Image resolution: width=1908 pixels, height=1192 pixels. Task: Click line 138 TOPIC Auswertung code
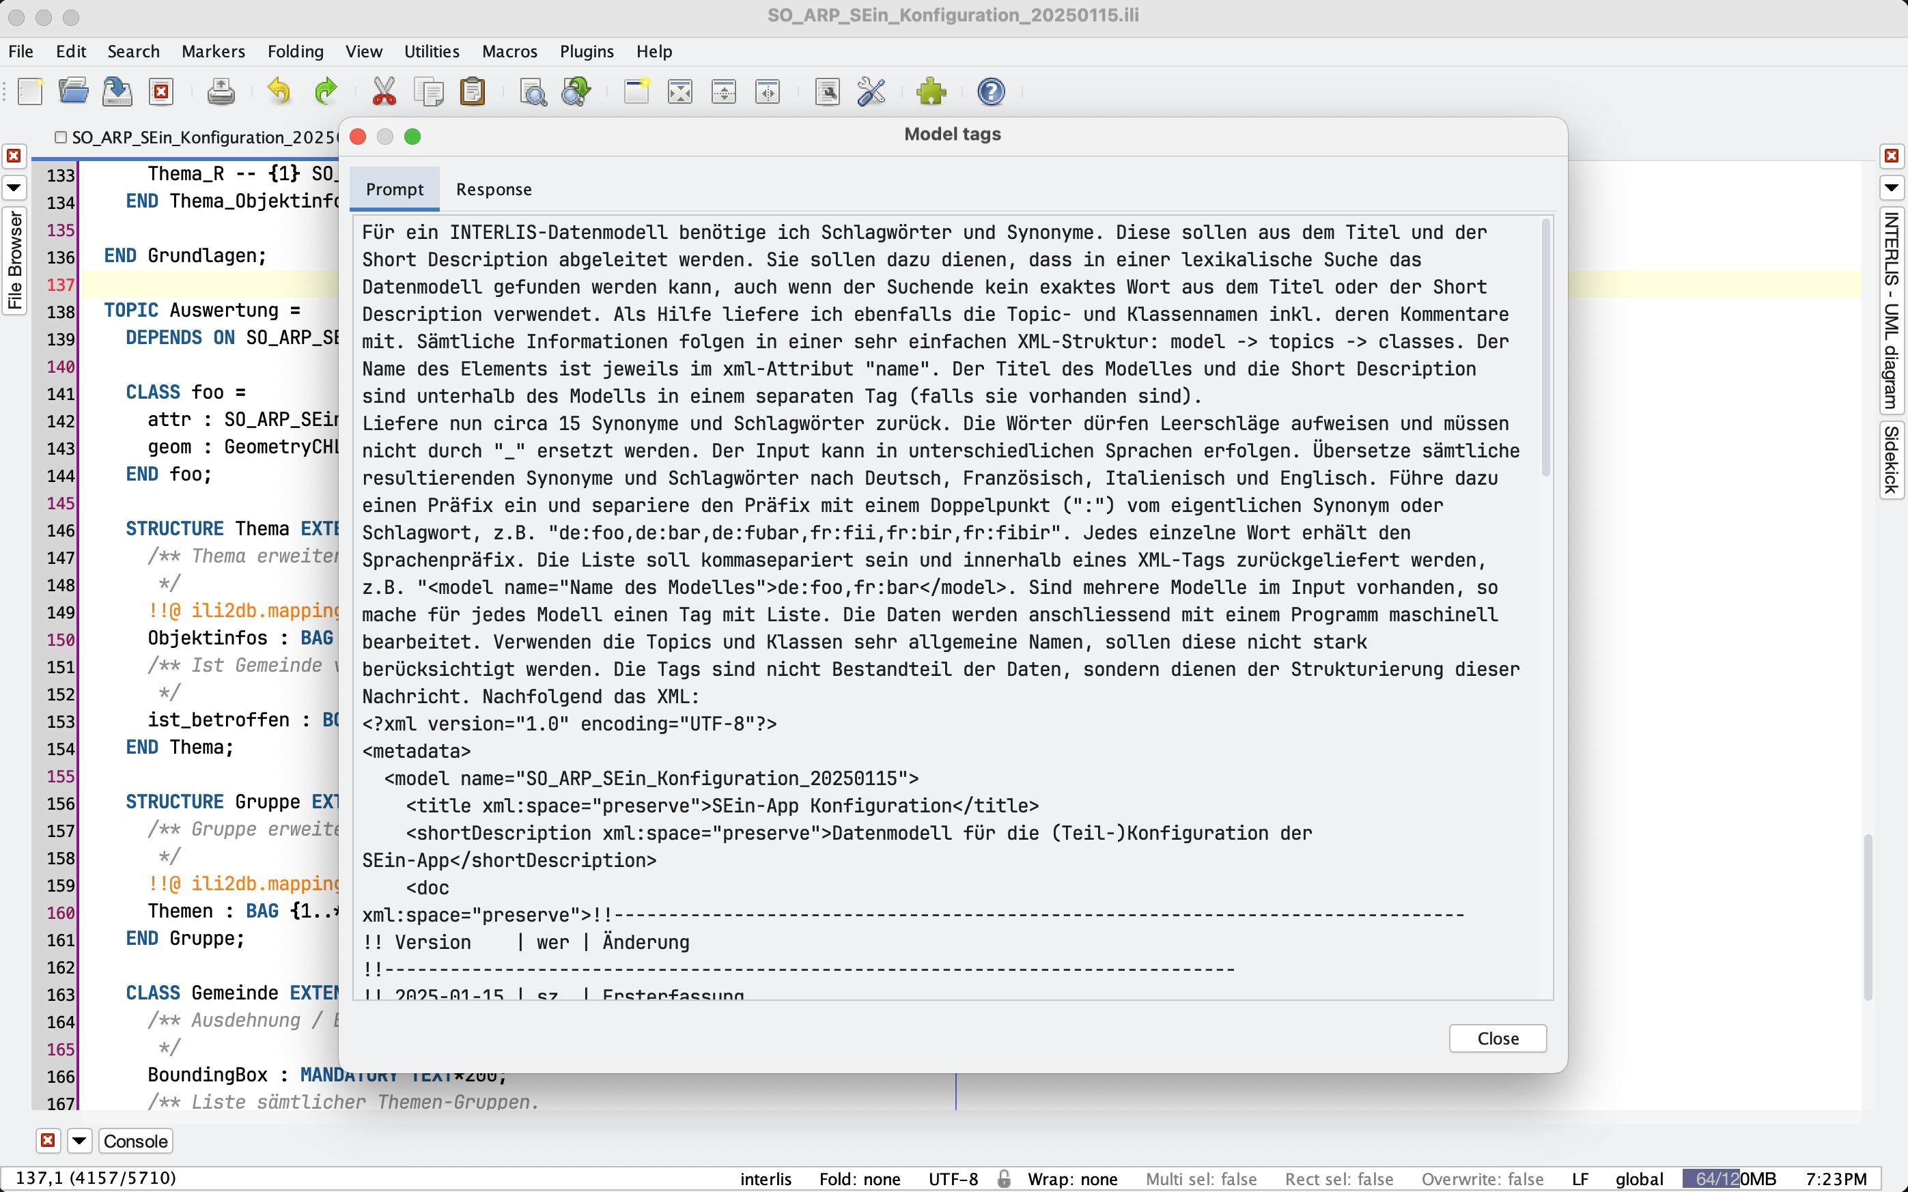(x=202, y=311)
